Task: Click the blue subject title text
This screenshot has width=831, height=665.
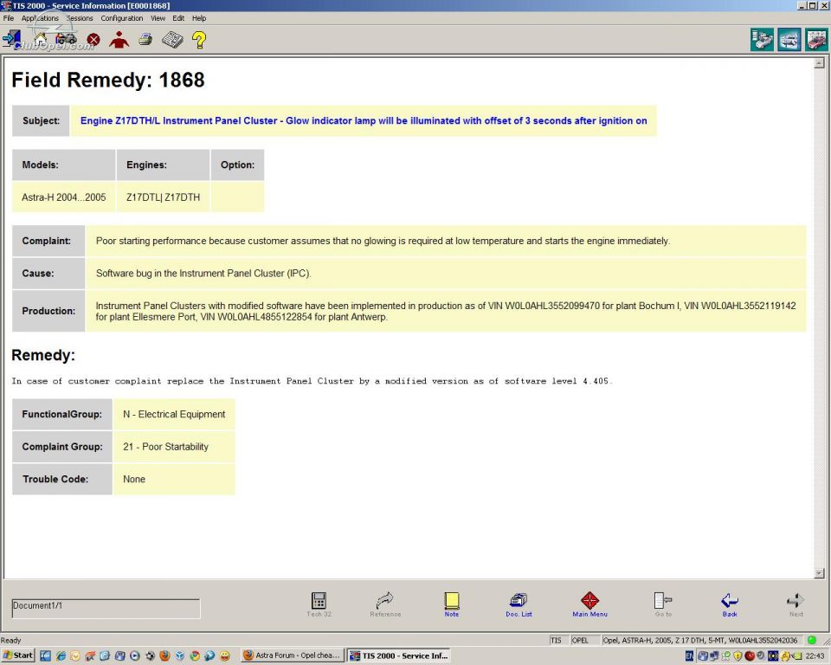Action: pos(364,121)
